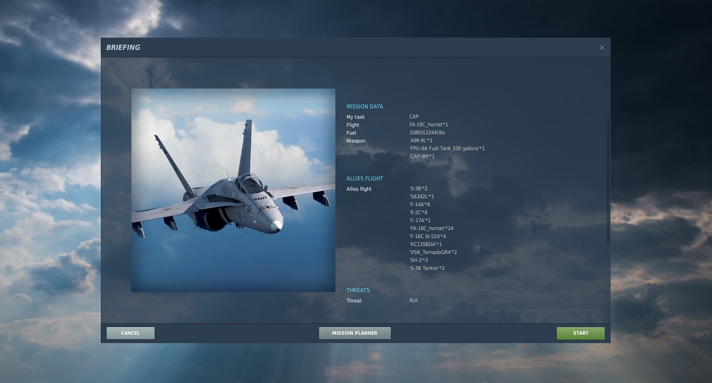Select the ALLIES FLIGHT section heading

(365, 179)
